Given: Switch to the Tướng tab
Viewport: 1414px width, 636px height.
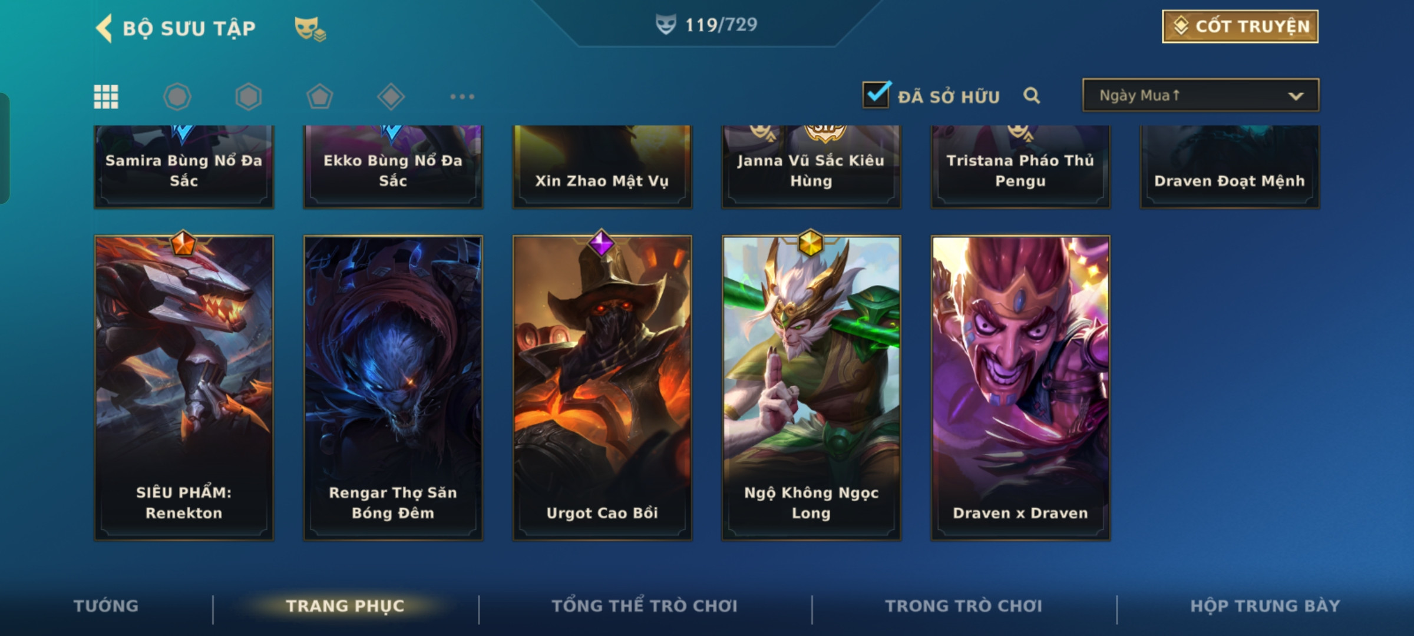Looking at the screenshot, I should (106, 606).
